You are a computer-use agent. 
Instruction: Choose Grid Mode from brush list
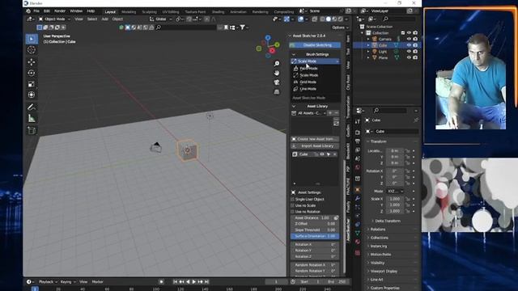(308, 82)
